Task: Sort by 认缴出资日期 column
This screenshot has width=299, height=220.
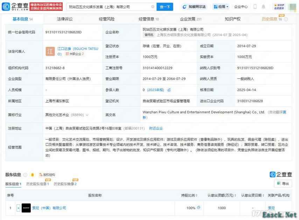Action: 252,195
